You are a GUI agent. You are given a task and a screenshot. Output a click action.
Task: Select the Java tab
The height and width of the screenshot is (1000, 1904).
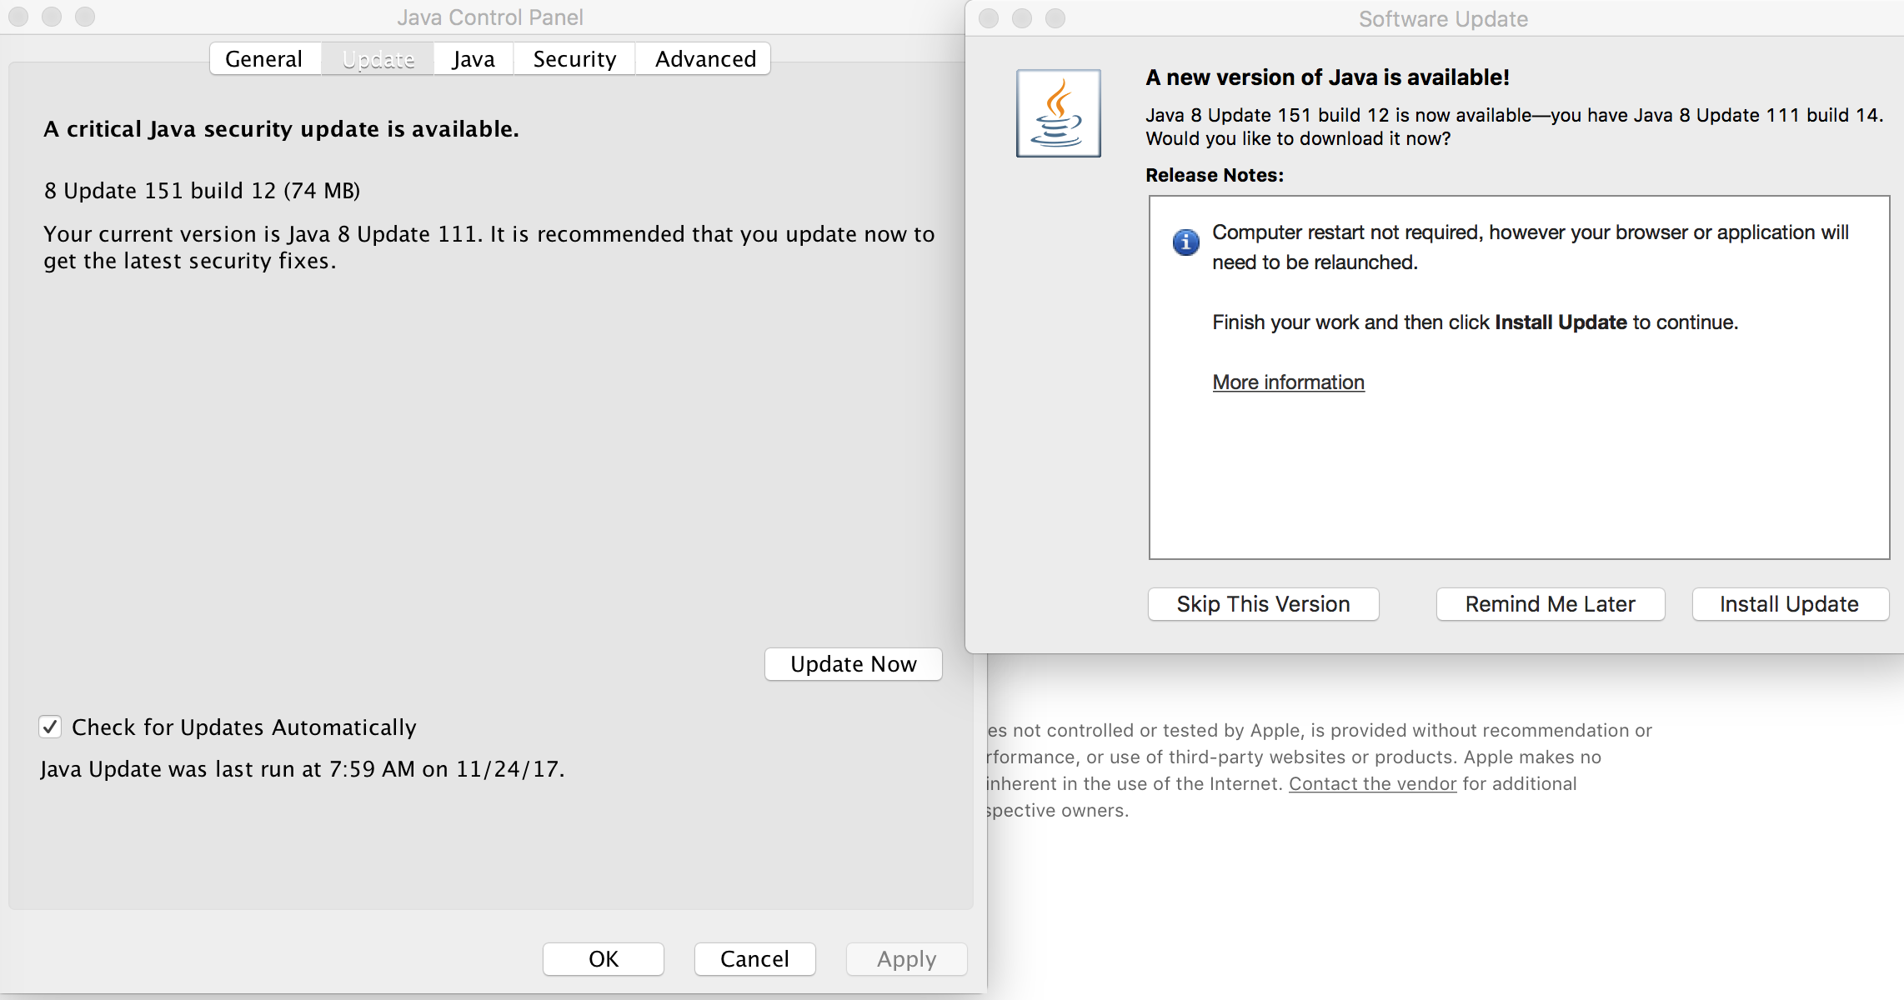pos(473,59)
